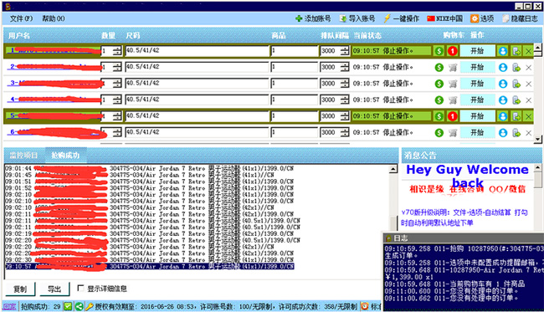Open account 1's cart showing red badge 1
Viewport: 544px width, 312px height.
[x=453, y=51]
